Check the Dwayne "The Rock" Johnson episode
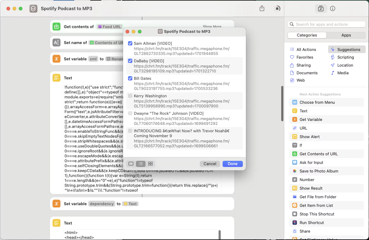 pos(130,114)
